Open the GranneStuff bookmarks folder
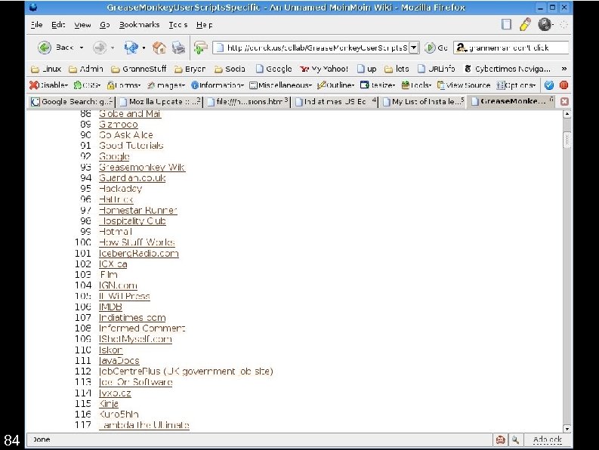 pyautogui.click(x=139, y=69)
